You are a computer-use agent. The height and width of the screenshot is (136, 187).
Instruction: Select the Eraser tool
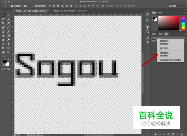coord(3,36)
